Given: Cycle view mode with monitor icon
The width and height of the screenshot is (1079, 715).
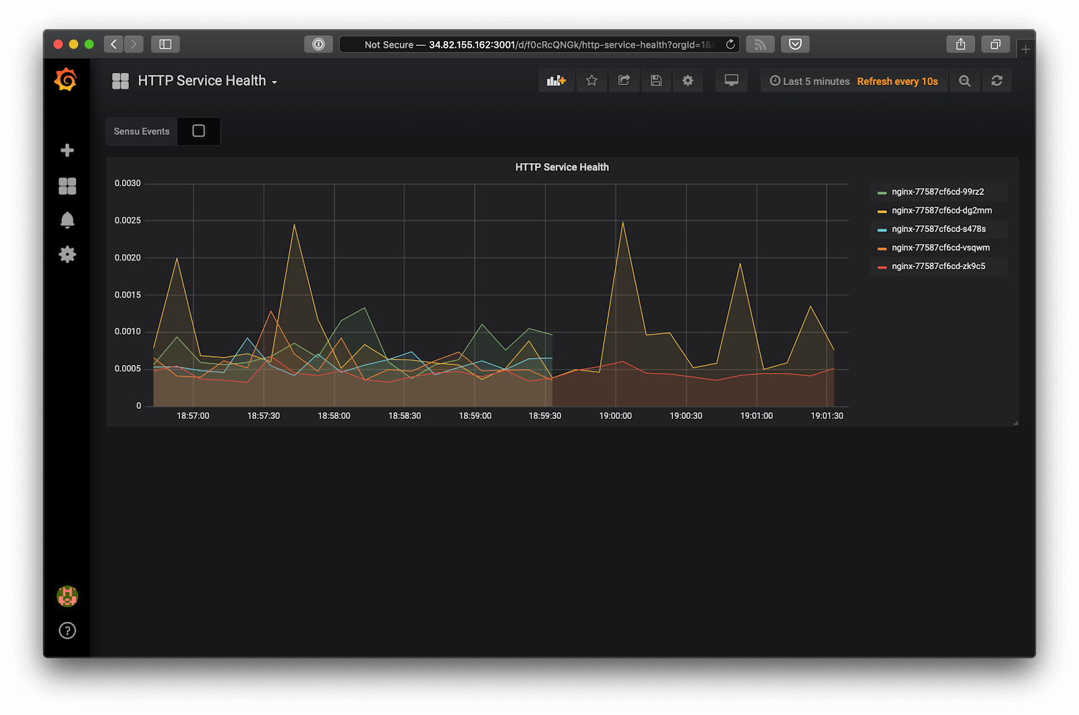Looking at the screenshot, I should 731,81.
